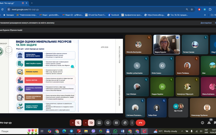Click Natalia Lyzhachenko's tile
This screenshot has width=216, height=135.
(137, 66)
